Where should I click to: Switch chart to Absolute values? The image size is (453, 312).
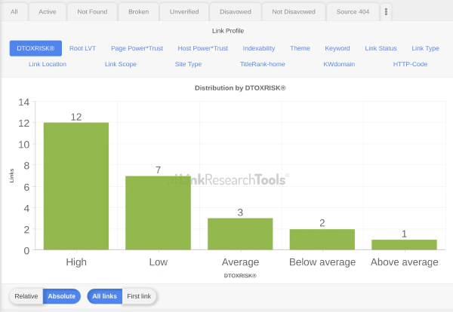pyautogui.click(x=62, y=296)
